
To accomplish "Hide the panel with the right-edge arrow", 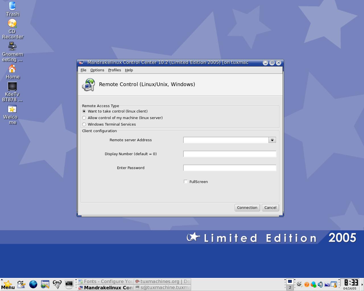I will coord(362,284).
